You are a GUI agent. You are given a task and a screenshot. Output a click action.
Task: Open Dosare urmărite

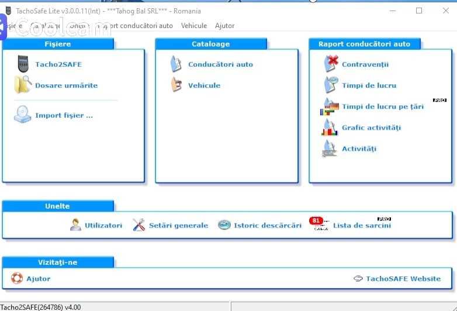click(67, 85)
